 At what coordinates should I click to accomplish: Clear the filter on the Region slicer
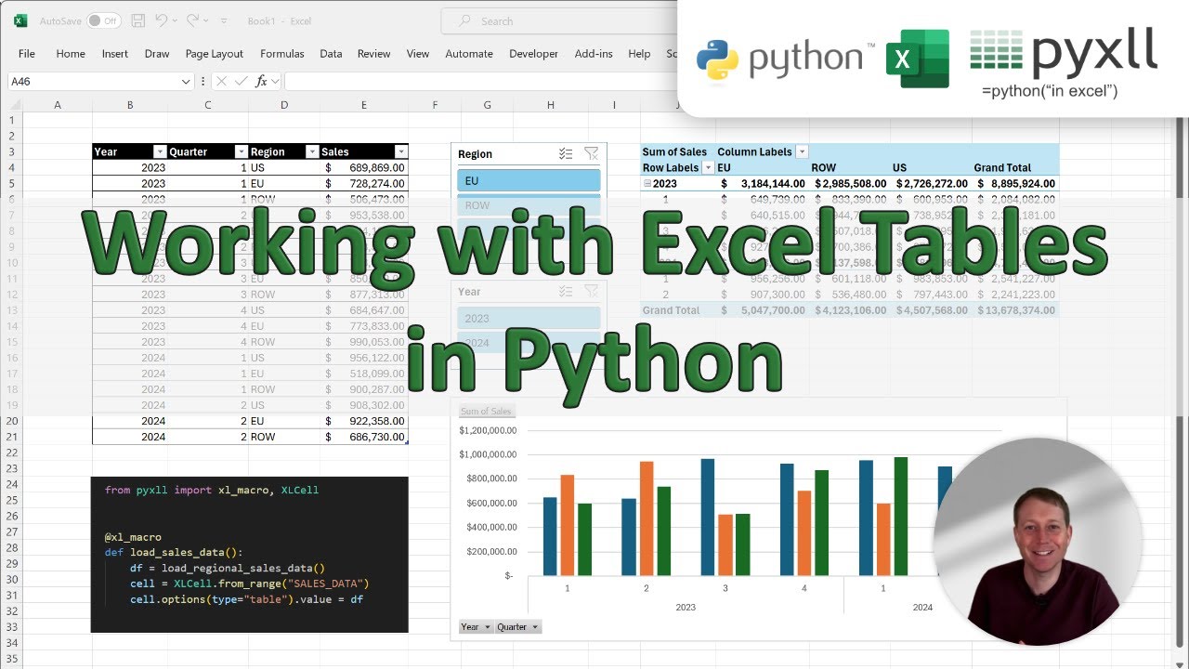pyautogui.click(x=591, y=154)
